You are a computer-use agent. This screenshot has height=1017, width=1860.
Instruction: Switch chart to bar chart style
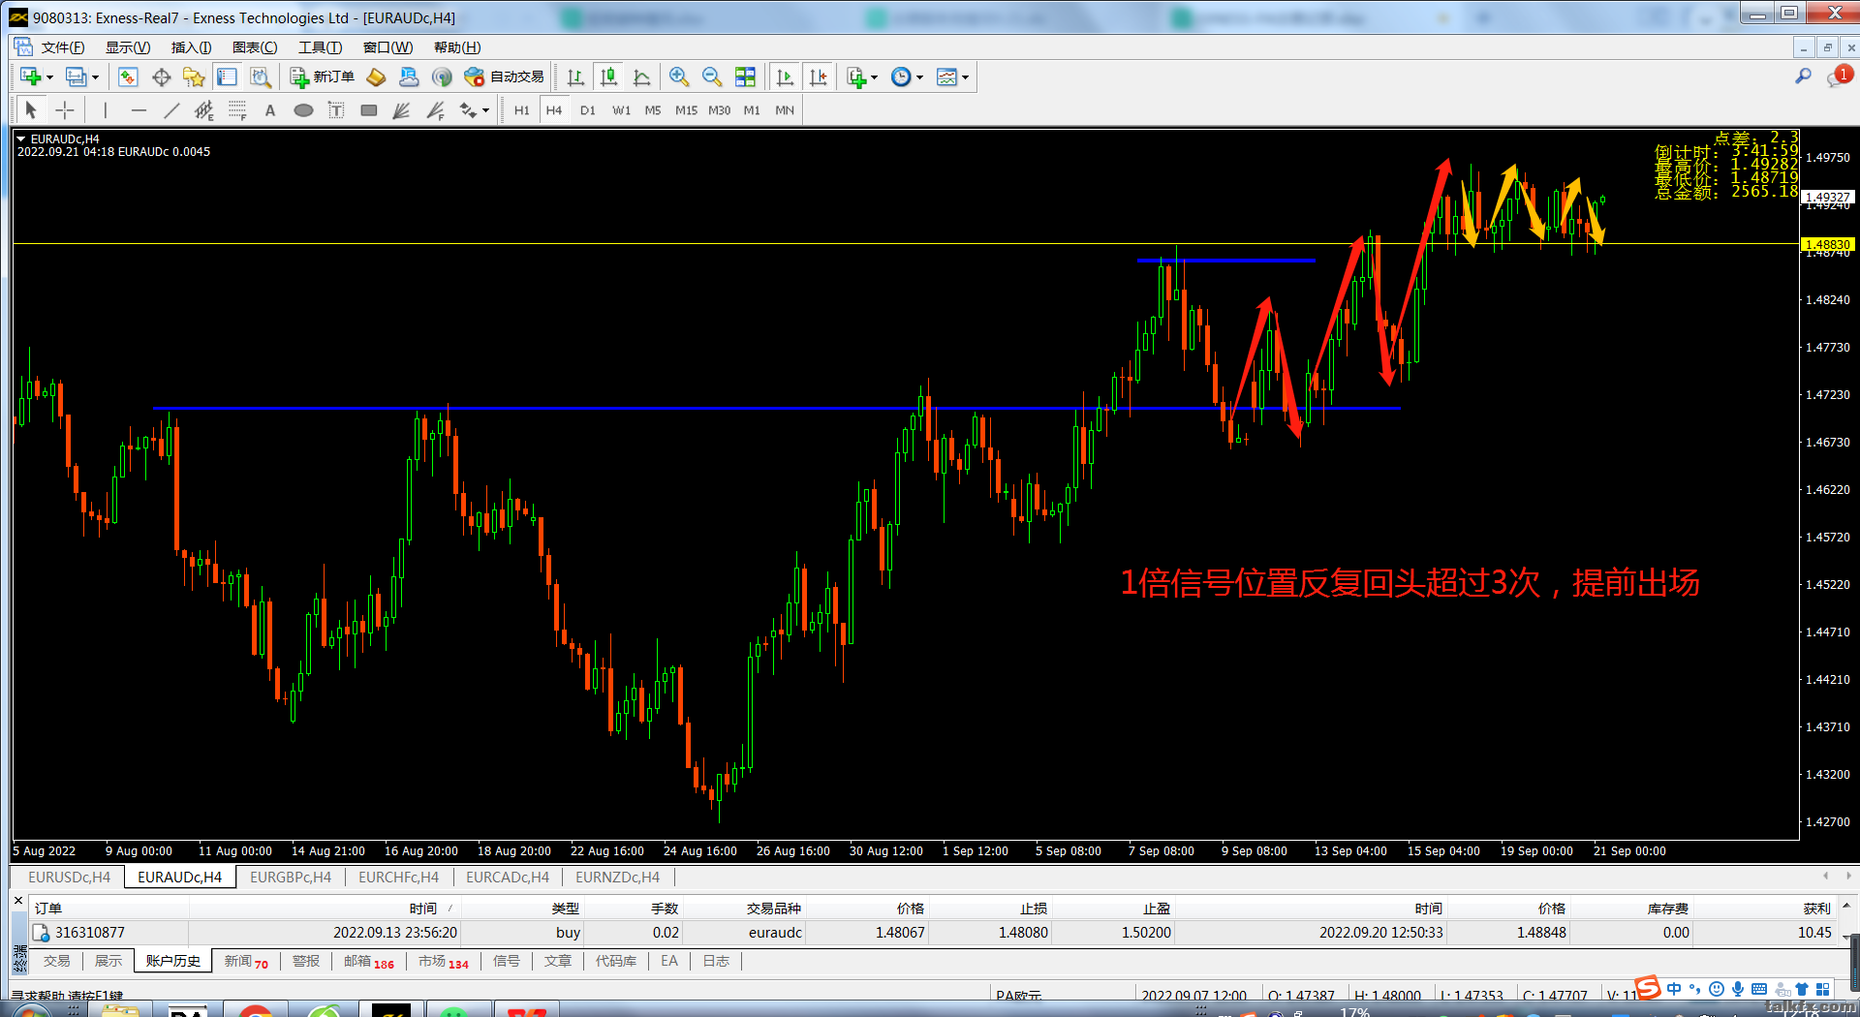click(575, 77)
